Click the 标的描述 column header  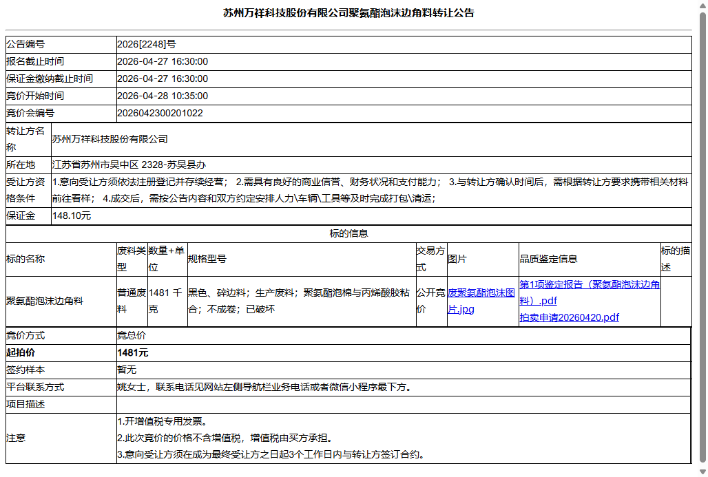pos(676,259)
